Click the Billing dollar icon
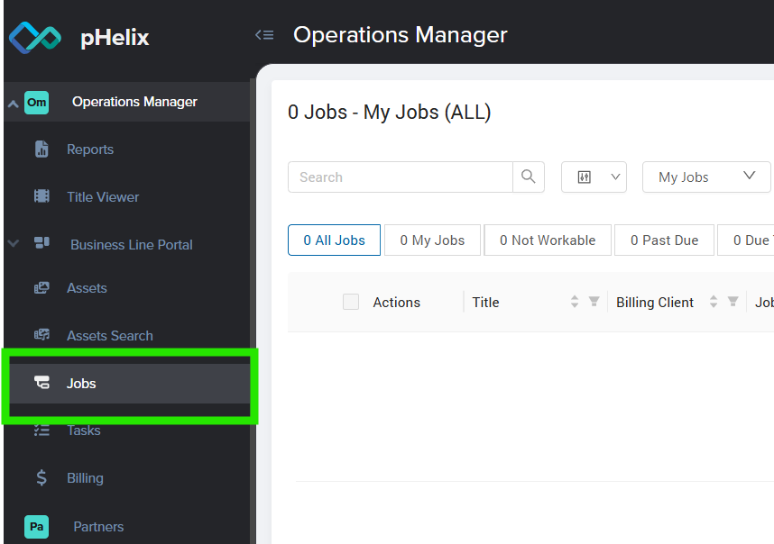Screen dimensions: 774x544 click(x=41, y=477)
